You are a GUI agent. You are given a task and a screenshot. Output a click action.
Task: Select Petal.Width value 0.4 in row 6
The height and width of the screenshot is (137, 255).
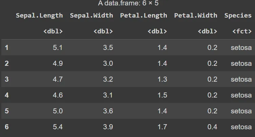(x=212, y=127)
